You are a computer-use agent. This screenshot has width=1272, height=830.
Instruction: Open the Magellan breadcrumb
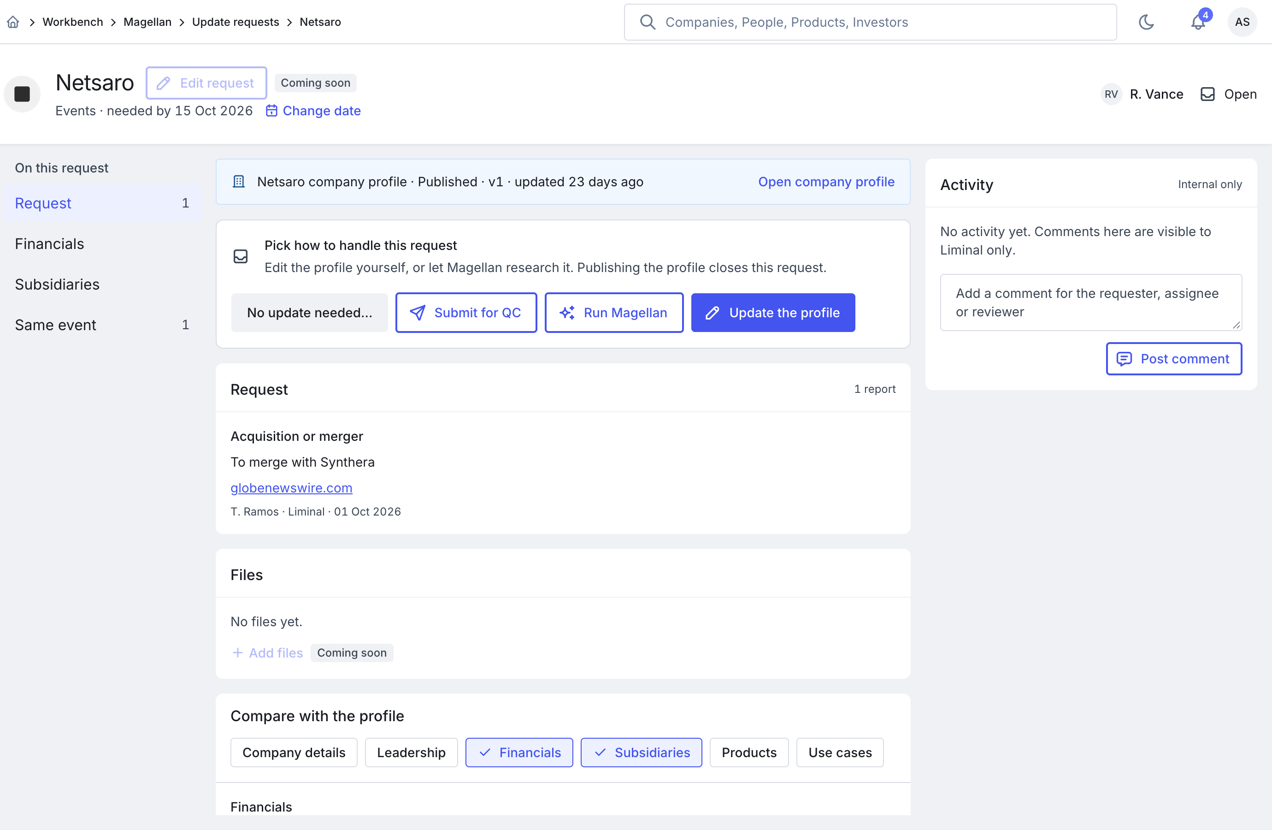[x=147, y=22]
